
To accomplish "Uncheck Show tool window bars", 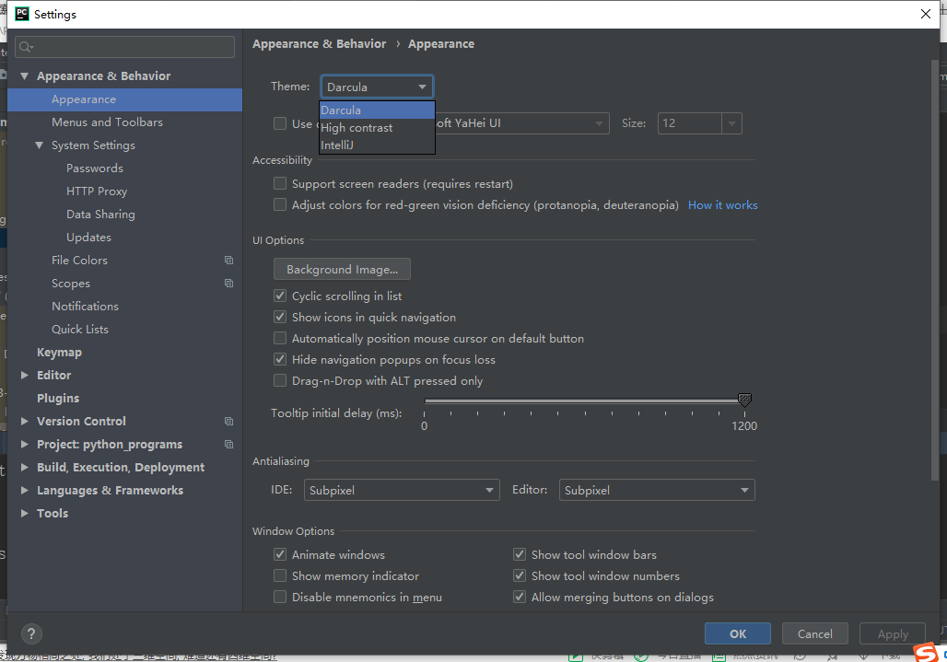I will tap(520, 554).
